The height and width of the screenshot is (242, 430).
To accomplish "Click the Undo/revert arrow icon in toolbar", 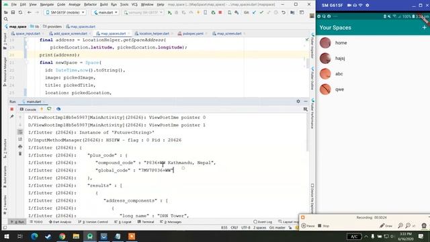I will click(x=284, y=12).
